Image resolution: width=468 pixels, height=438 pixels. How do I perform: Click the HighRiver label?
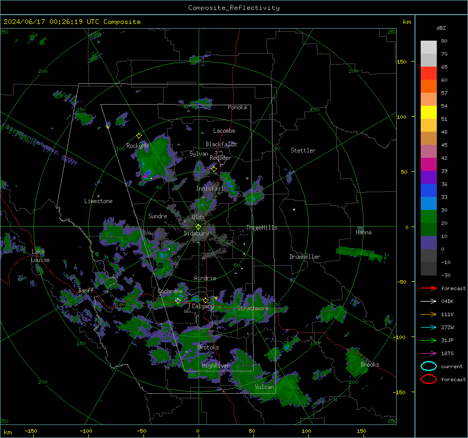pyautogui.click(x=215, y=366)
